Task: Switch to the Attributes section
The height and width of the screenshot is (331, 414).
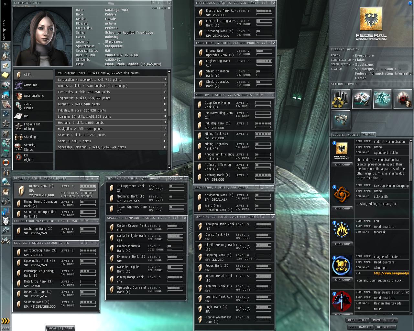Action: 33,85
